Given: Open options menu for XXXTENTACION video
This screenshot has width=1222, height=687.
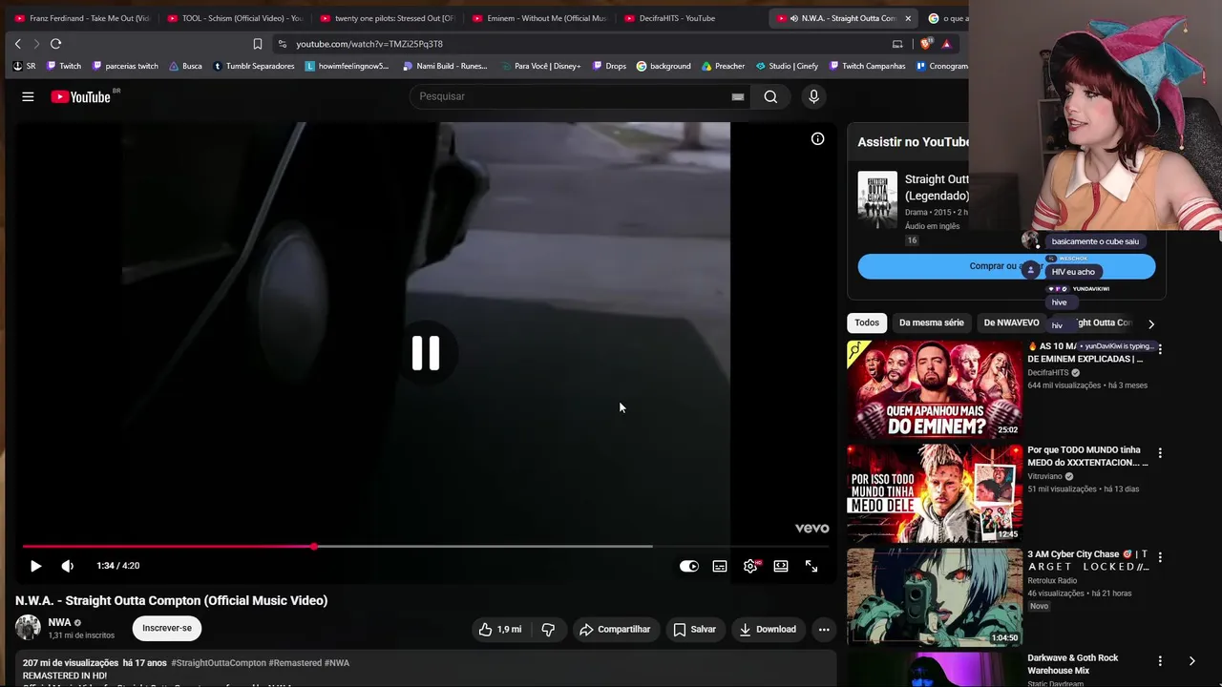Looking at the screenshot, I should (1160, 452).
